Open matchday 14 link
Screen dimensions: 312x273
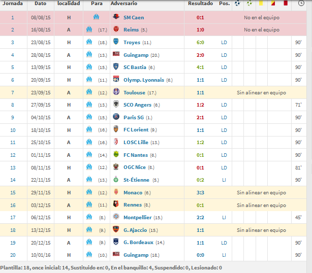tap(13, 180)
